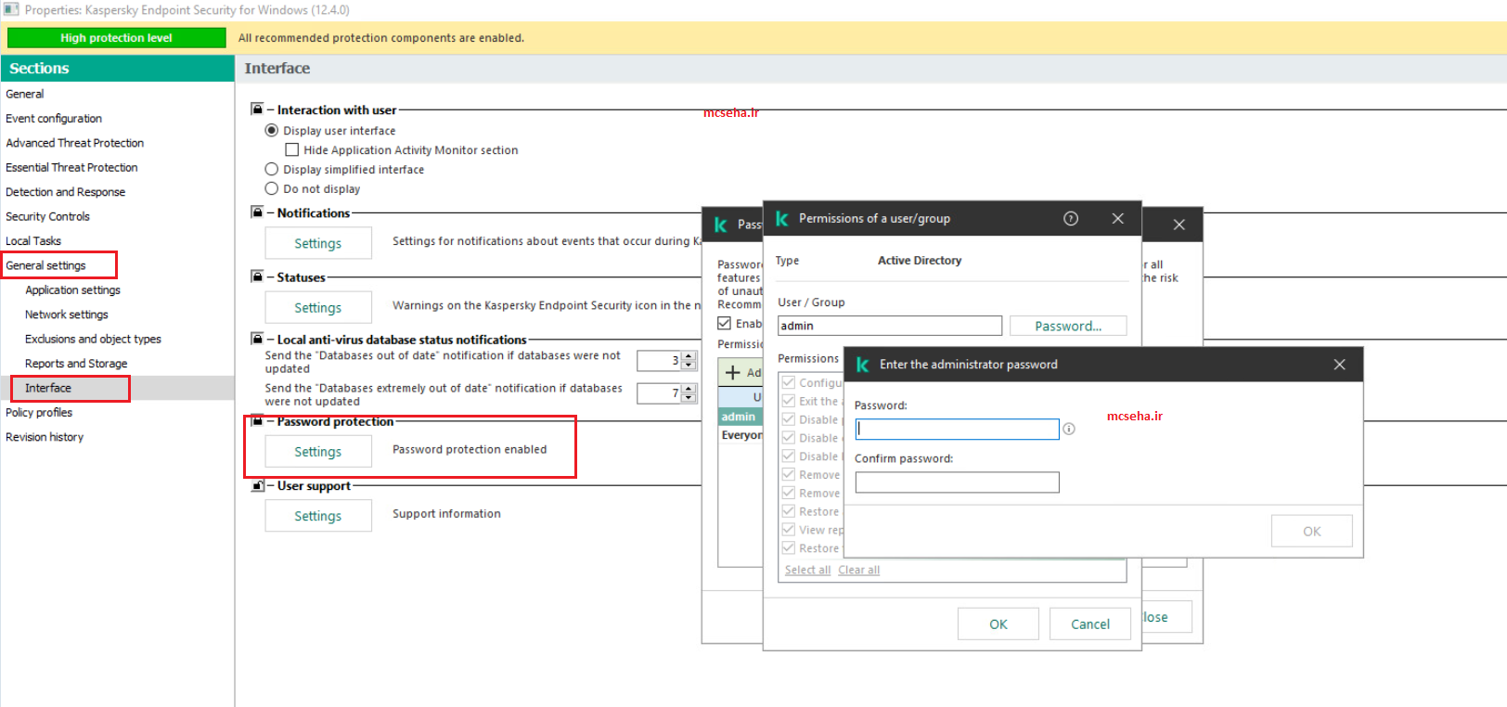This screenshot has height=707, width=1507.
Task: Toggle the lock icon for Interaction with user
Action: coord(257,109)
